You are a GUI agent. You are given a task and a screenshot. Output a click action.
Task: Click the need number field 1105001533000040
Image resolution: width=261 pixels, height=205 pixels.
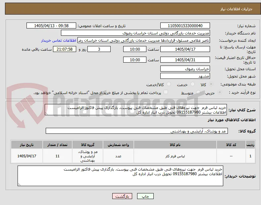185,26
